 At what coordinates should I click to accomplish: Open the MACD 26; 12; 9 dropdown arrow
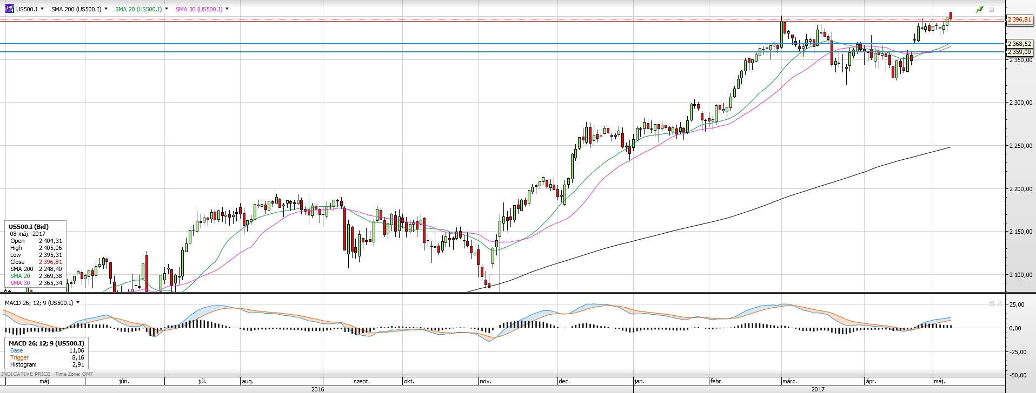click(78, 302)
